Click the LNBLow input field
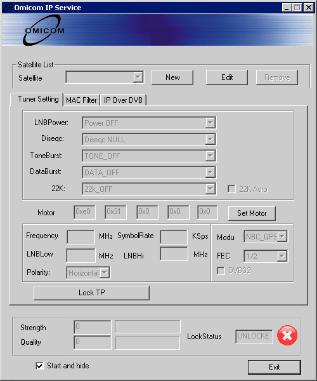 click(81, 255)
